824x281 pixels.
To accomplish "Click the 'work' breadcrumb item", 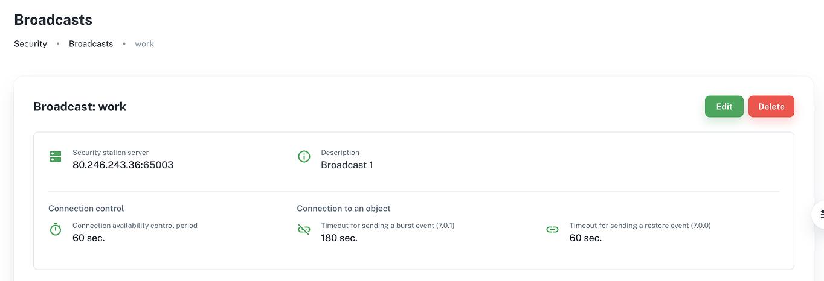I will [x=144, y=44].
